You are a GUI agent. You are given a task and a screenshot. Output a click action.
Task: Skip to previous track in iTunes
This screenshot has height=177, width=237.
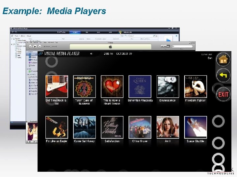point(30,47)
